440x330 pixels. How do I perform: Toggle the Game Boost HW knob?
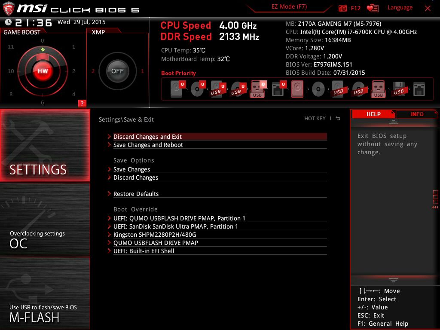point(43,71)
